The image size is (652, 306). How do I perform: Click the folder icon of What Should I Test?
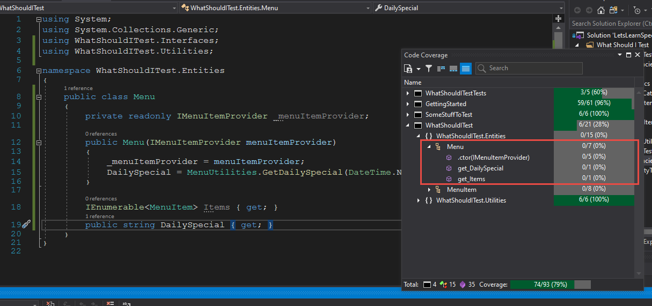590,45
